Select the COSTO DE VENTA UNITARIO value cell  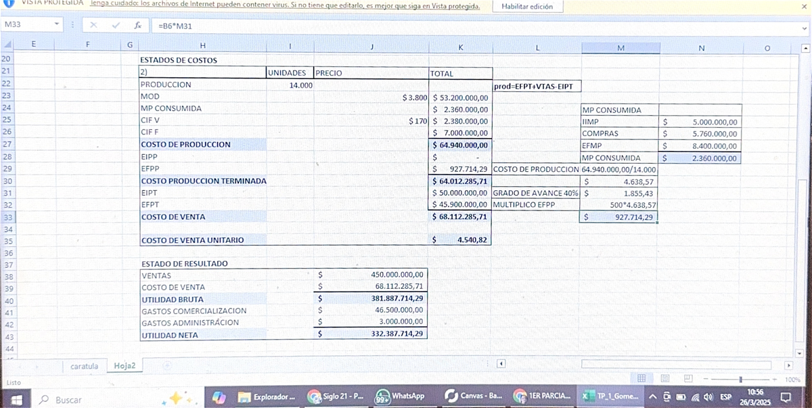click(460, 240)
